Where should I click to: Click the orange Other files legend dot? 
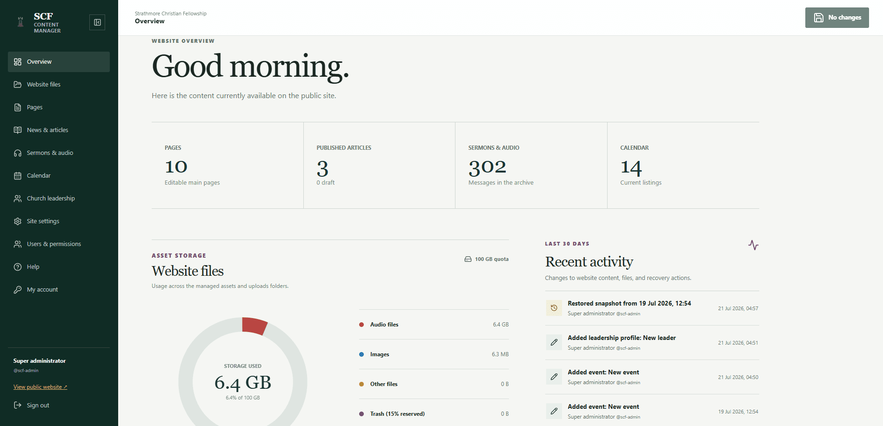[x=361, y=384]
